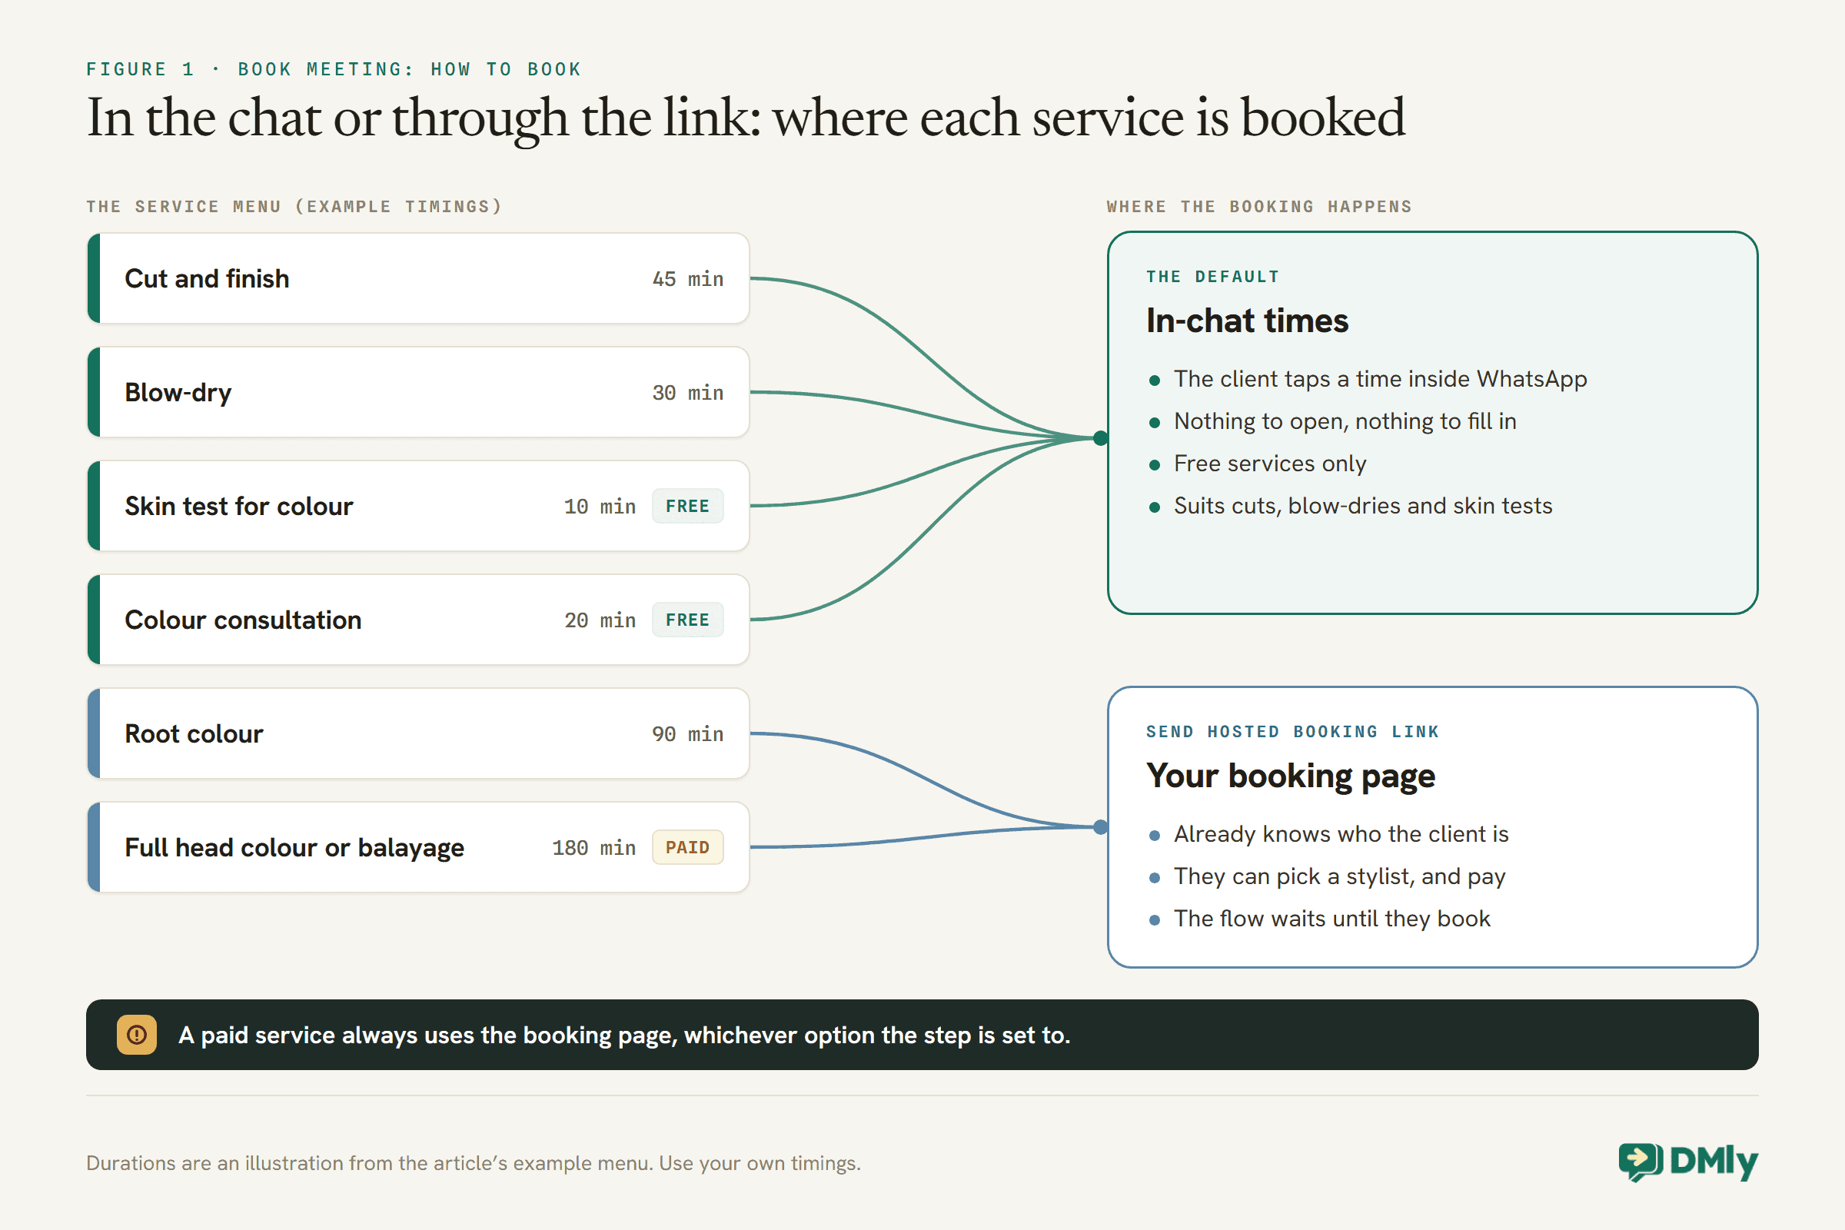Click the 45 min duration
The height and width of the screenshot is (1230, 1845).
click(x=688, y=278)
